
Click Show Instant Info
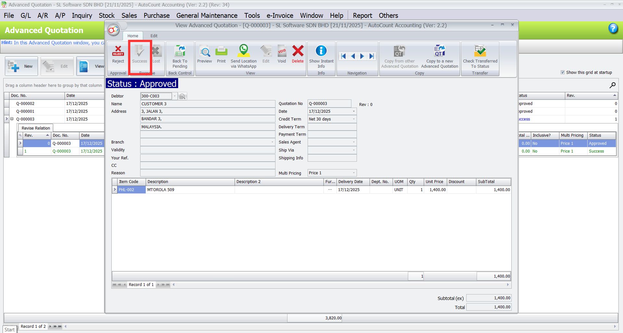[321, 55]
